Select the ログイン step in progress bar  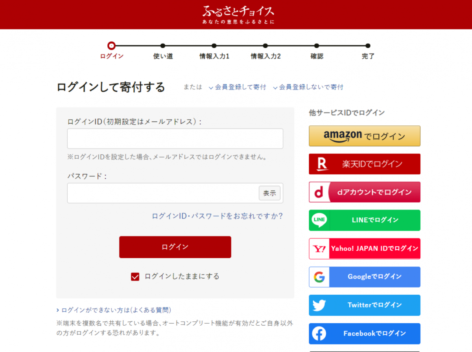tap(112, 51)
